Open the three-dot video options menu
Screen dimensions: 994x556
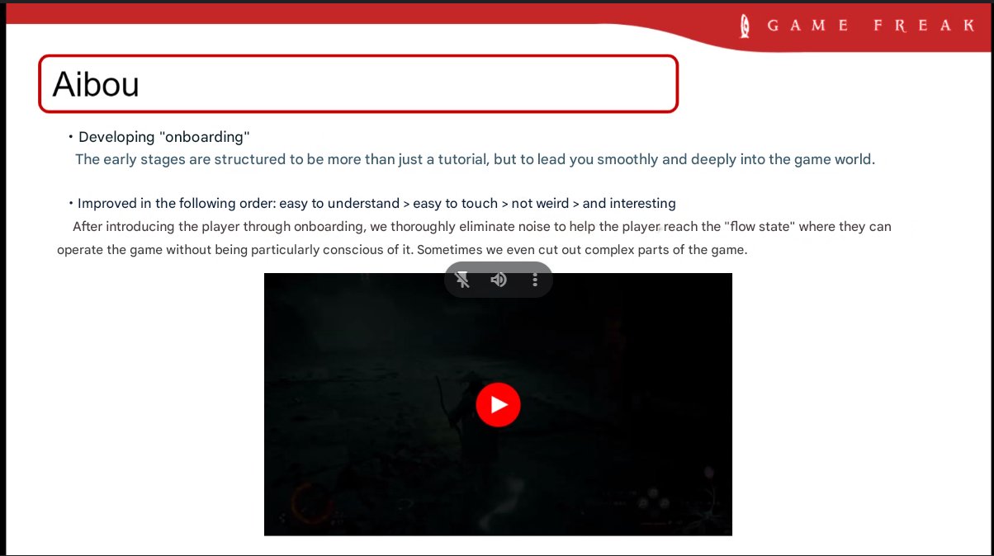(535, 280)
